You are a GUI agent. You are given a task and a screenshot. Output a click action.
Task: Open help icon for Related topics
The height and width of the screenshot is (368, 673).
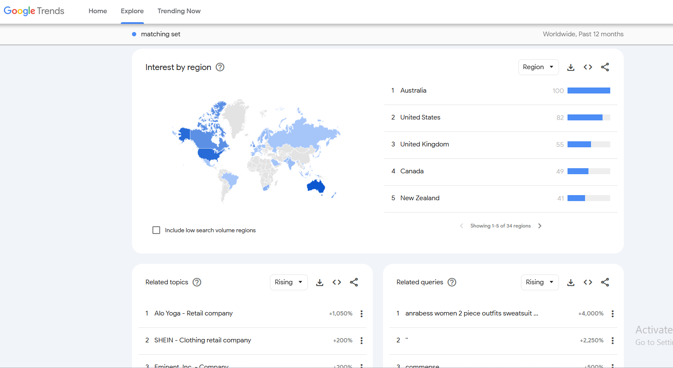[197, 282]
